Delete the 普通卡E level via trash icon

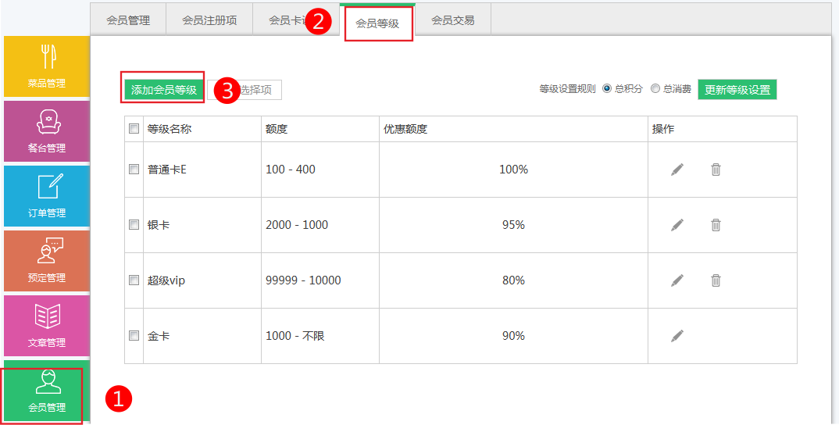click(x=716, y=170)
